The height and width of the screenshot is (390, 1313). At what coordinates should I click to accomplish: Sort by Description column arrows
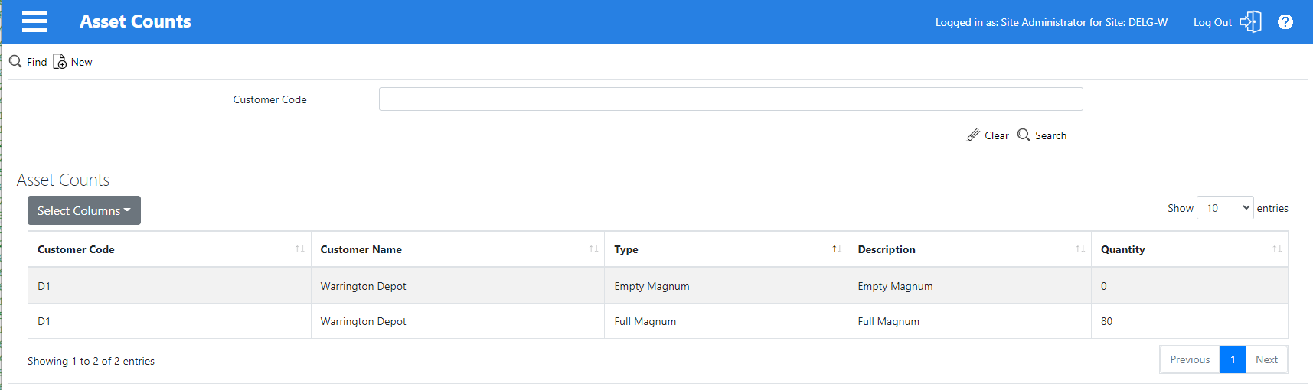tap(1080, 249)
